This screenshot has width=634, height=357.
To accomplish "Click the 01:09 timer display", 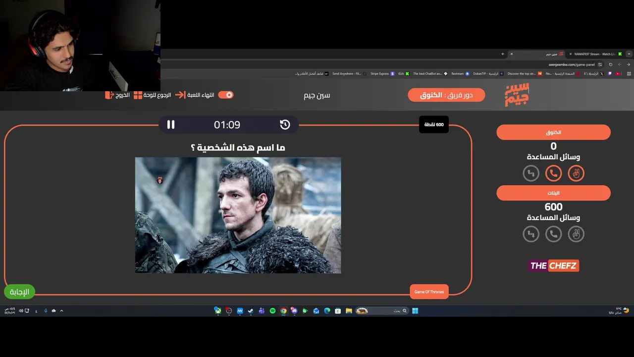I will point(227,125).
